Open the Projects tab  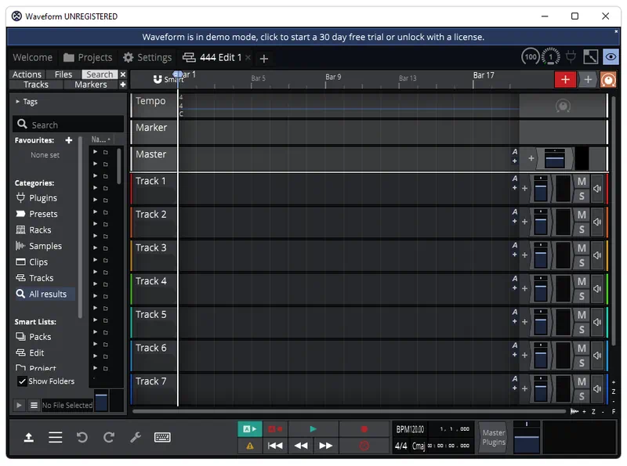pos(88,57)
